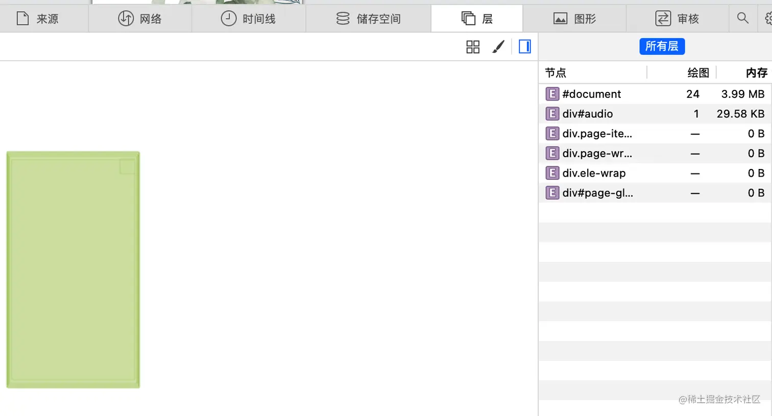The image size is (772, 416).
Task: Switch to the 层 (Layers) tab
Action: tap(476, 18)
